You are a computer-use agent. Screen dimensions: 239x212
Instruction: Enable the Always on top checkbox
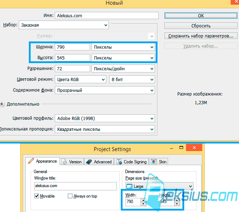coord(70,196)
